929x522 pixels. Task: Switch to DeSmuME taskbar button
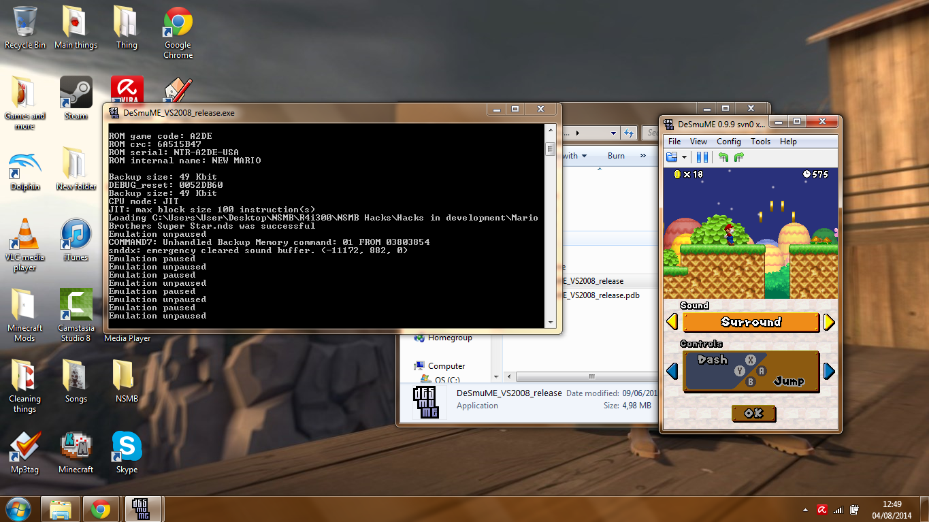point(143,509)
